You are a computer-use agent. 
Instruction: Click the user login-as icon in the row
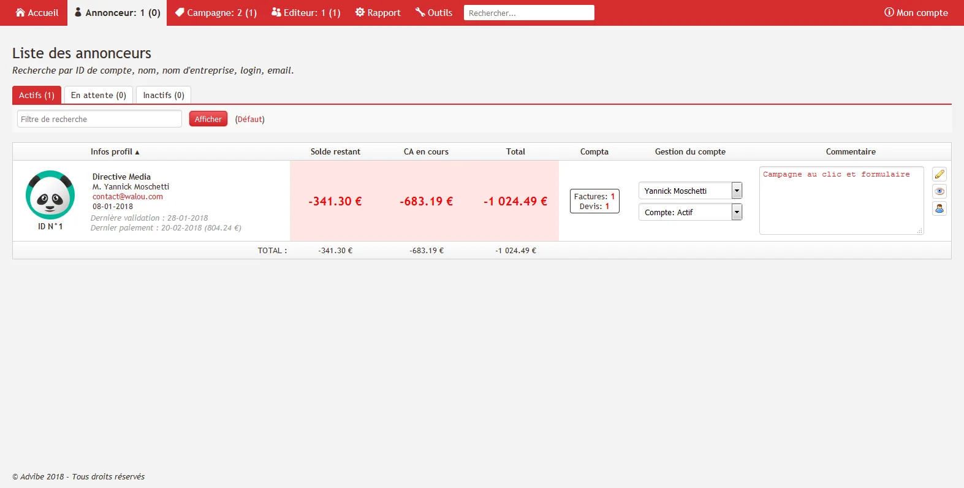coord(939,208)
